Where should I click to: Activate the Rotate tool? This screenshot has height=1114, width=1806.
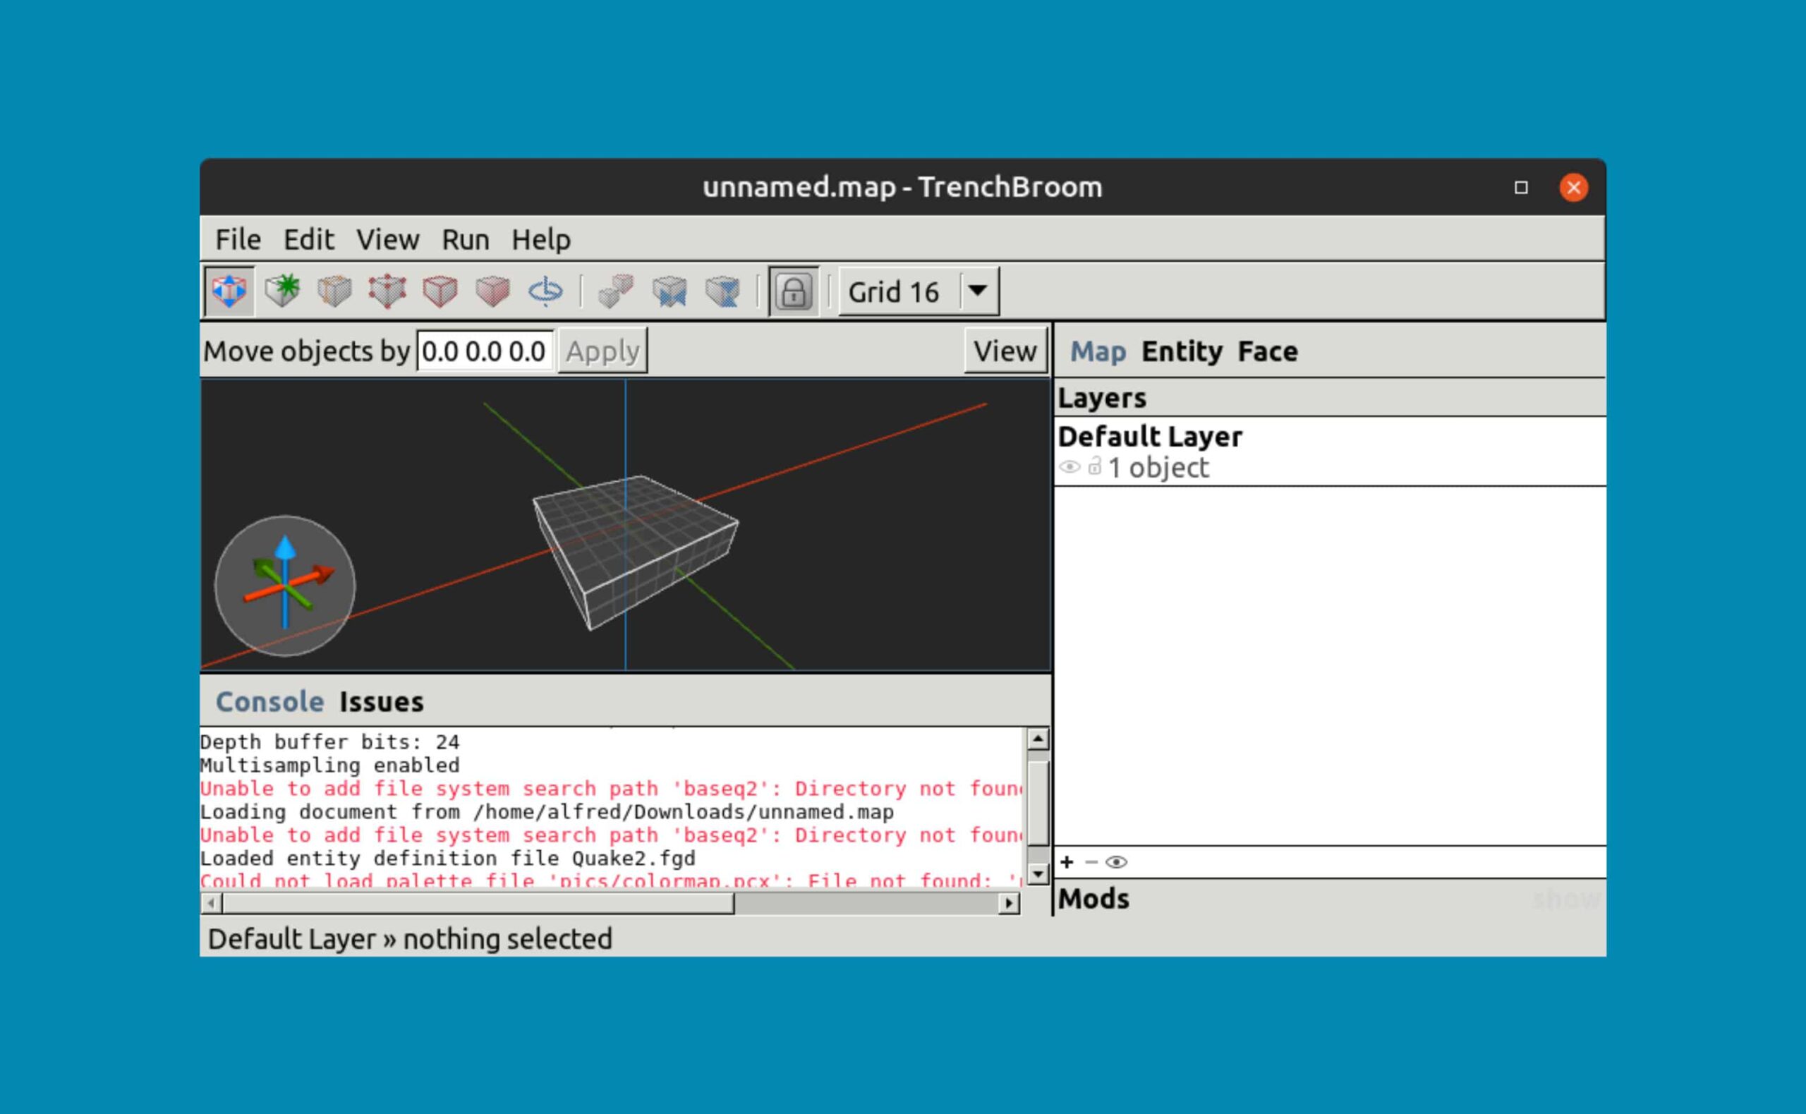pos(546,291)
